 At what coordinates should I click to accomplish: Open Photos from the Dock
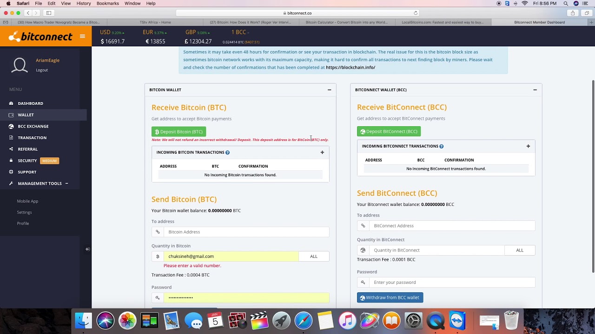(x=127, y=321)
